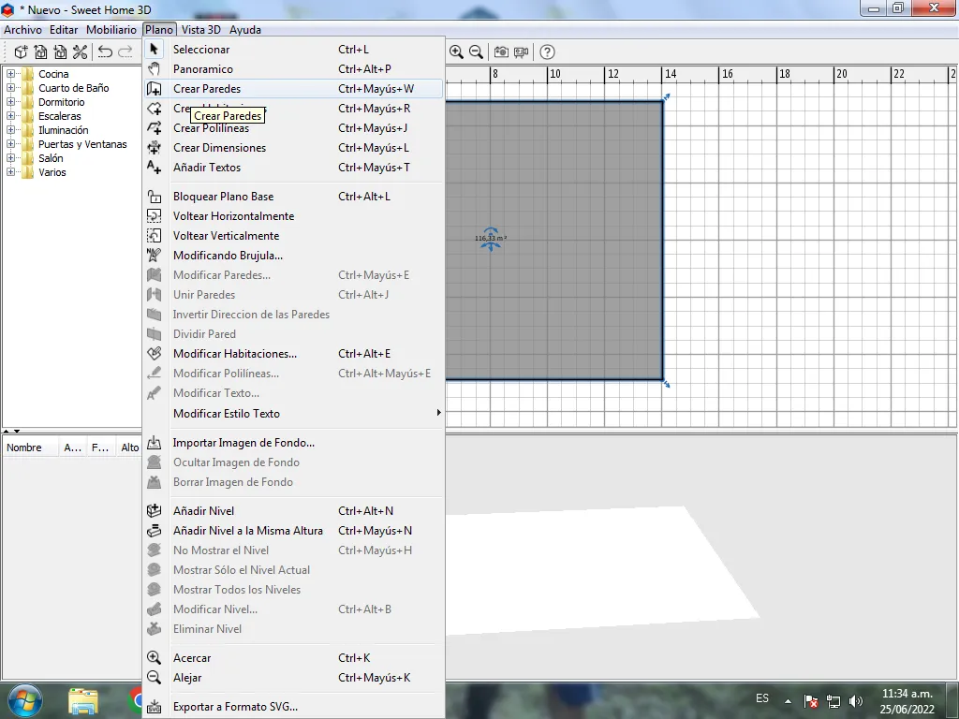Click the ES language indicator
This screenshot has height=719, width=959.
pyautogui.click(x=762, y=698)
